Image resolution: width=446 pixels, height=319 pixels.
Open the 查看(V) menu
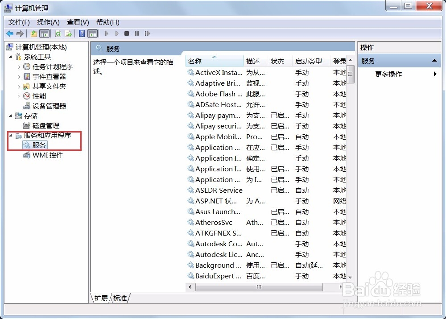tap(77, 22)
